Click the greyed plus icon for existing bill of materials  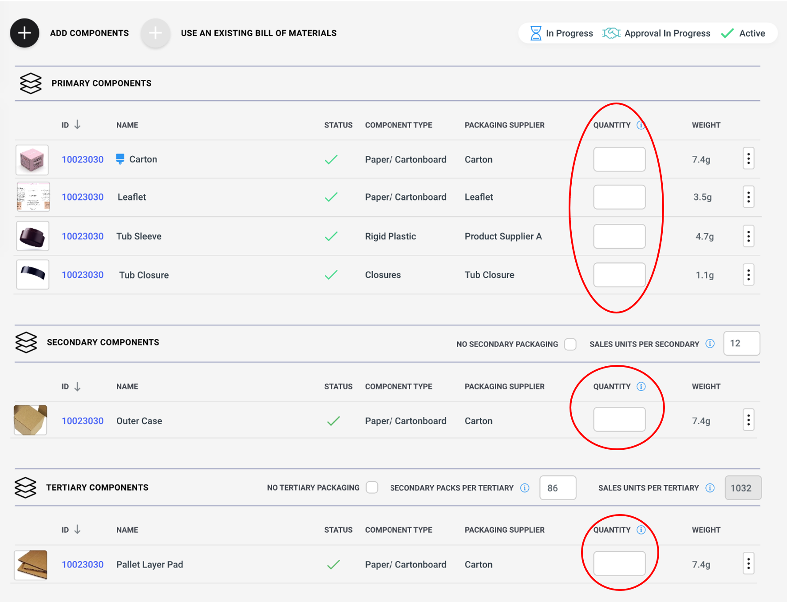(155, 33)
